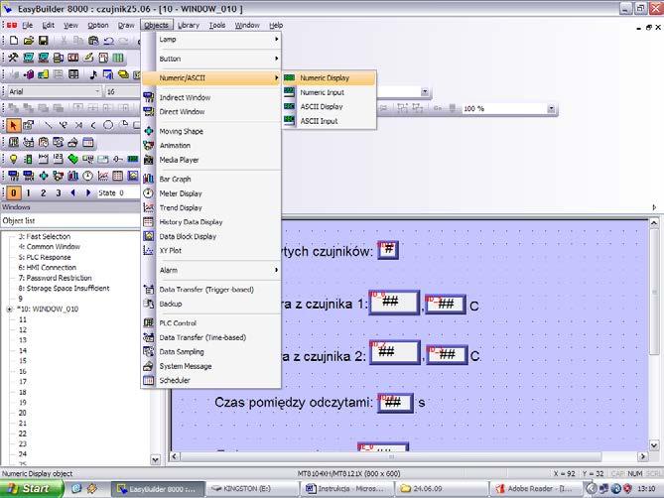The width and height of the screenshot is (664, 498).
Task: Click the light bulb Bit Lamp icon
Action: 14,159
